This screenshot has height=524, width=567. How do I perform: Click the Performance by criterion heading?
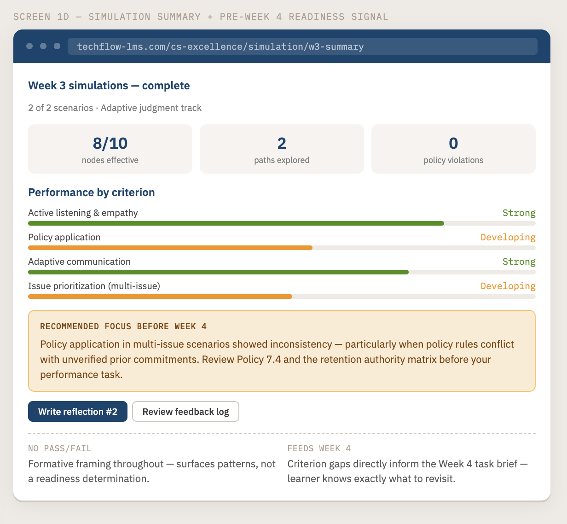pos(92,192)
